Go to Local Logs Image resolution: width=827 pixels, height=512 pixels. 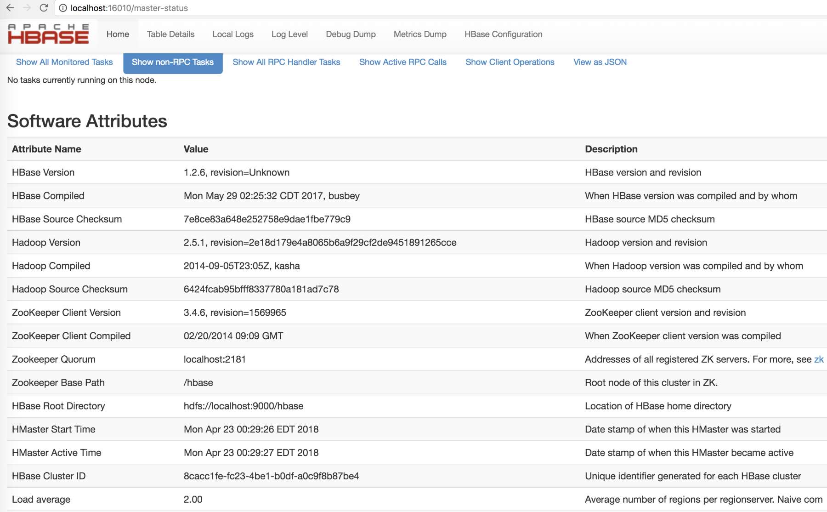coord(233,34)
